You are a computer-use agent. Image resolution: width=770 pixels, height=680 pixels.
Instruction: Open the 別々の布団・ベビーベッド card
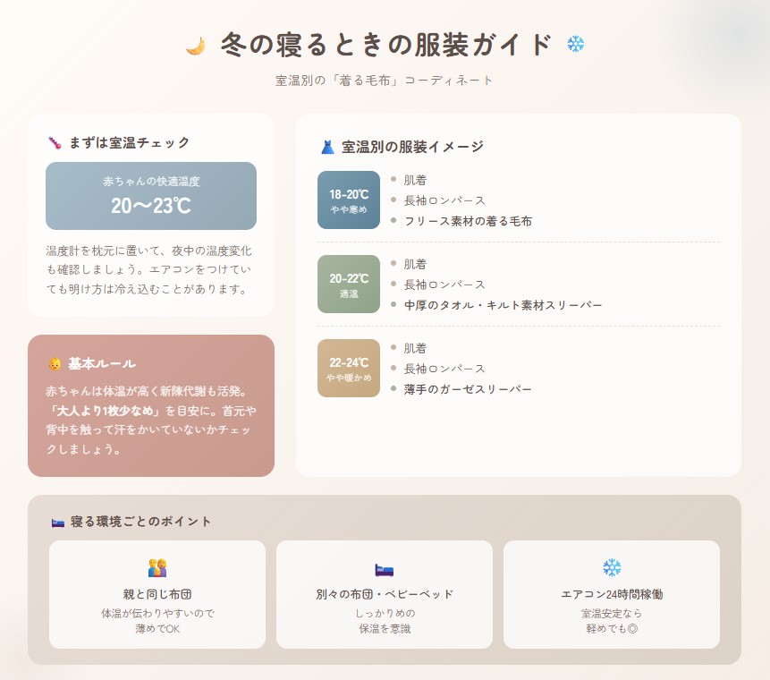pyautogui.click(x=385, y=594)
